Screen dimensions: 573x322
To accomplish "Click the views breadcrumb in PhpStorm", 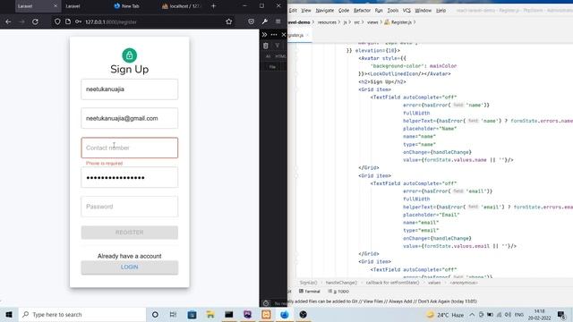I will 372,22.
